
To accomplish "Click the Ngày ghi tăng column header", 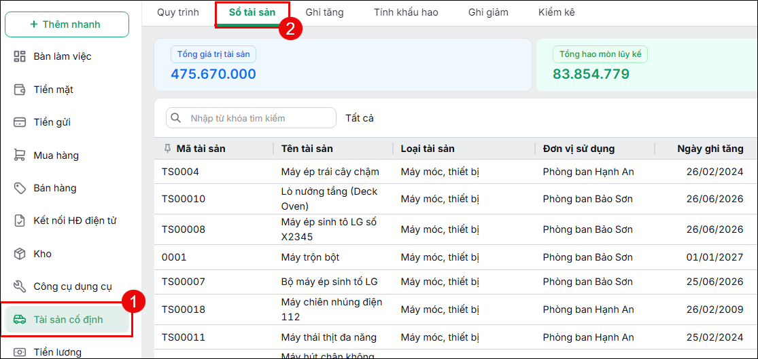I will pos(710,149).
